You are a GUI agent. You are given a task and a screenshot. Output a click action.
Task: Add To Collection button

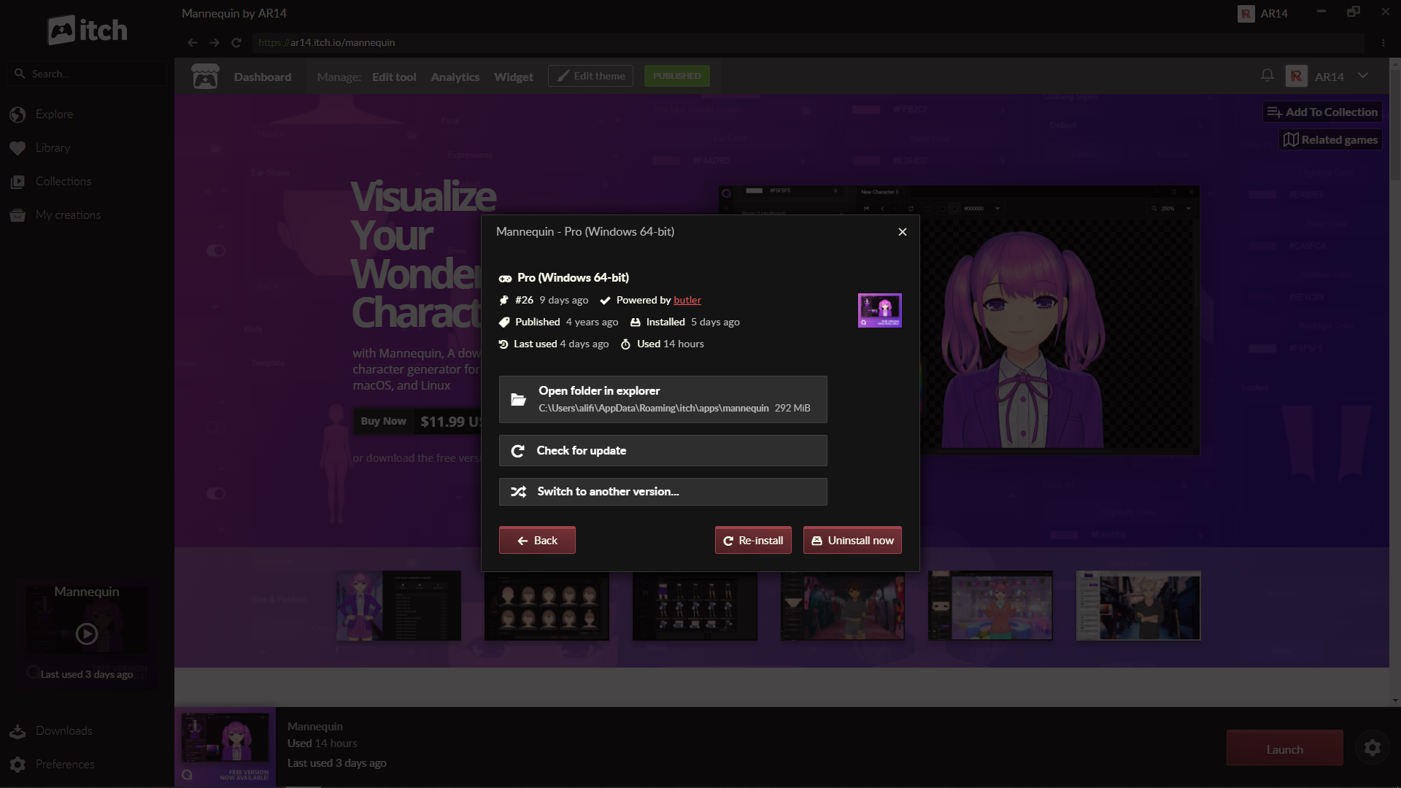[1322, 112]
